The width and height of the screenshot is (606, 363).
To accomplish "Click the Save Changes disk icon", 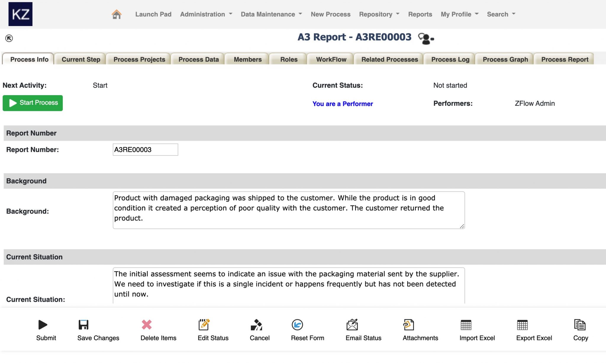I will [84, 325].
